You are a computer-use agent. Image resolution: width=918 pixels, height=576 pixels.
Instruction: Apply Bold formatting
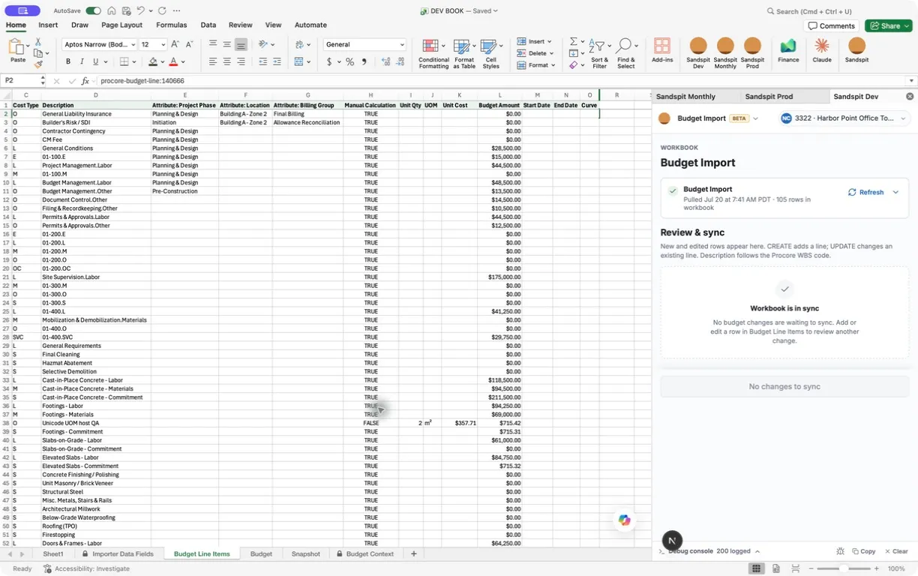tap(68, 61)
